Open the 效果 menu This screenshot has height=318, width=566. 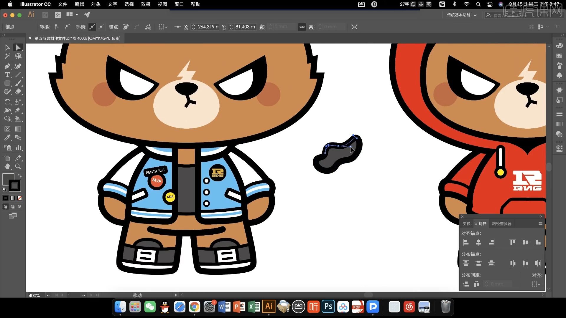(x=146, y=4)
